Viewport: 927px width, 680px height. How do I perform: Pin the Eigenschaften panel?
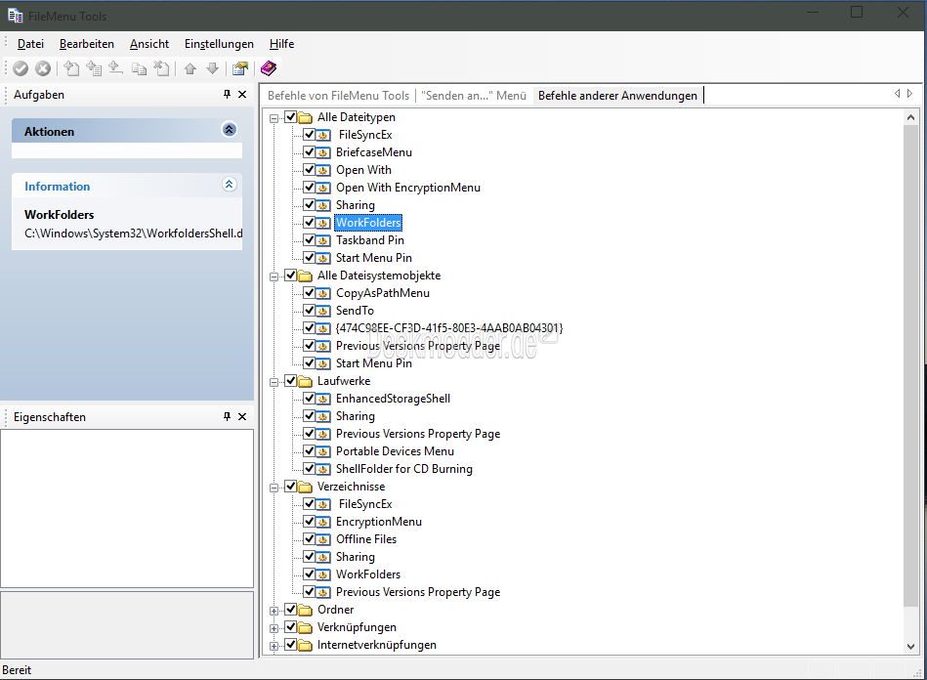[x=227, y=416]
